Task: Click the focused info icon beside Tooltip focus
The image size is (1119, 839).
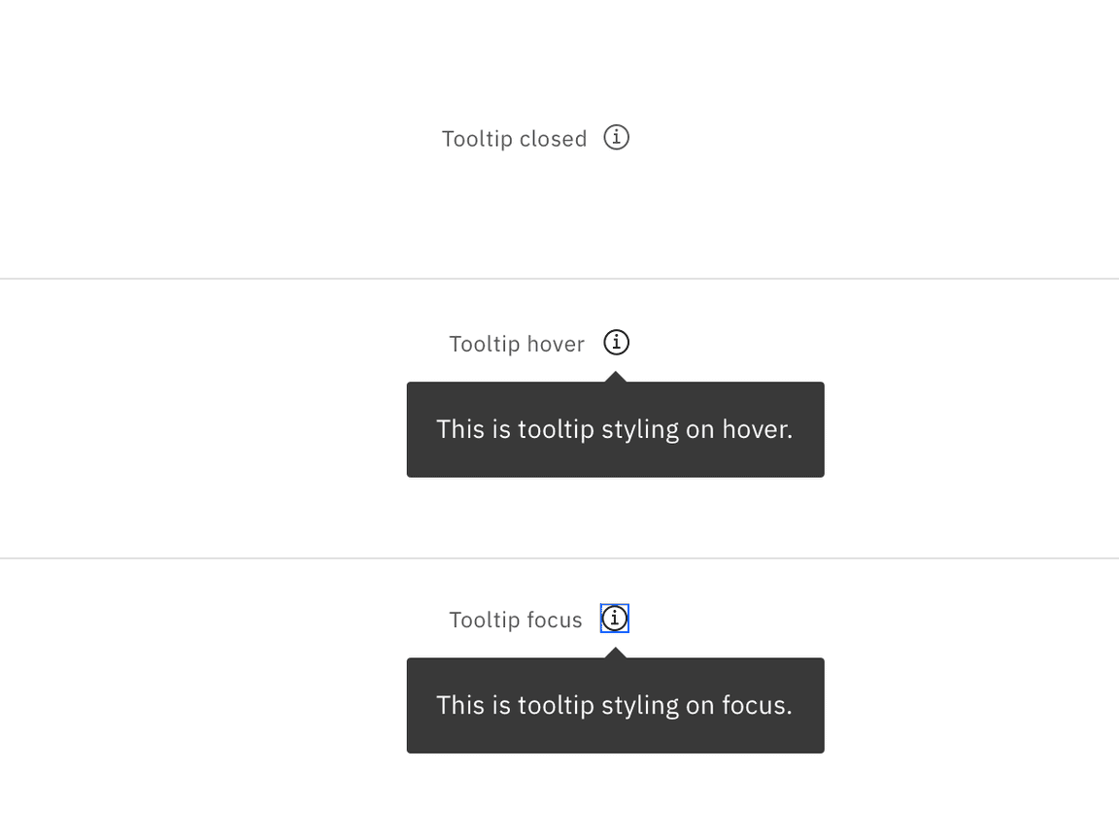Action: click(615, 619)
